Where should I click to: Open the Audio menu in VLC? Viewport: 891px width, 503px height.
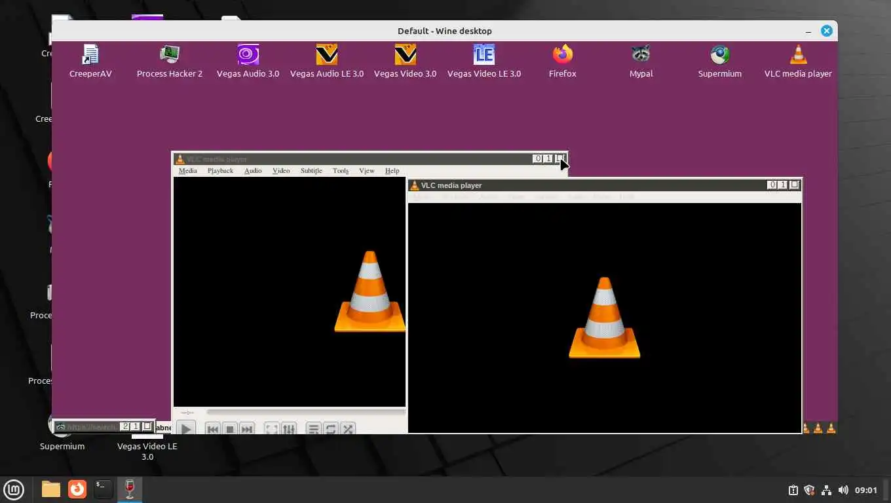[253, 170]
